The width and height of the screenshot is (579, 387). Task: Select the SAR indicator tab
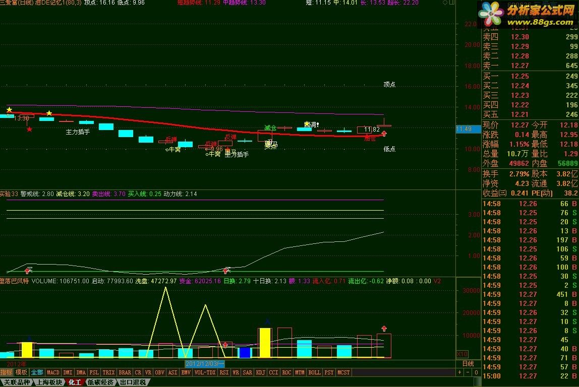248,372
